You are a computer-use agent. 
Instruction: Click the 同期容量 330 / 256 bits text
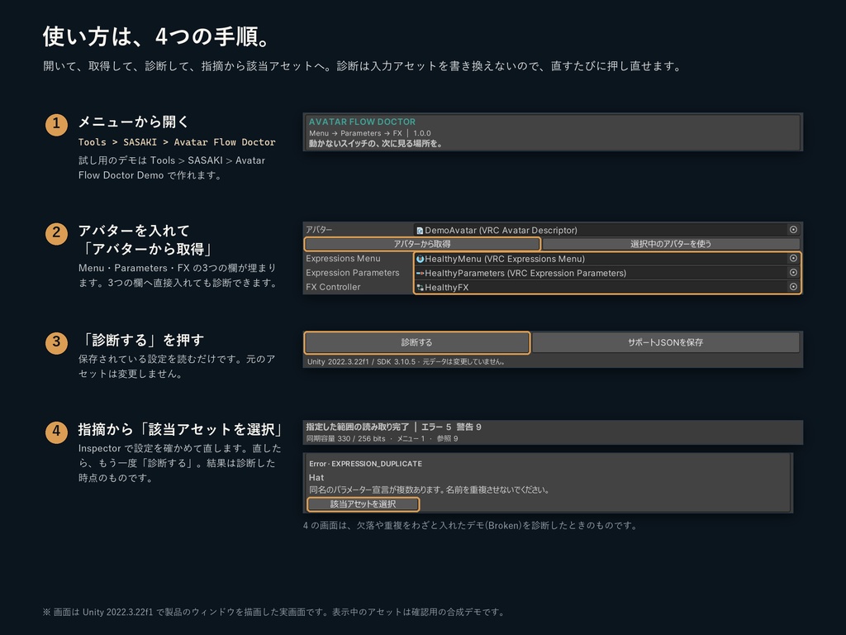[346, 438]
